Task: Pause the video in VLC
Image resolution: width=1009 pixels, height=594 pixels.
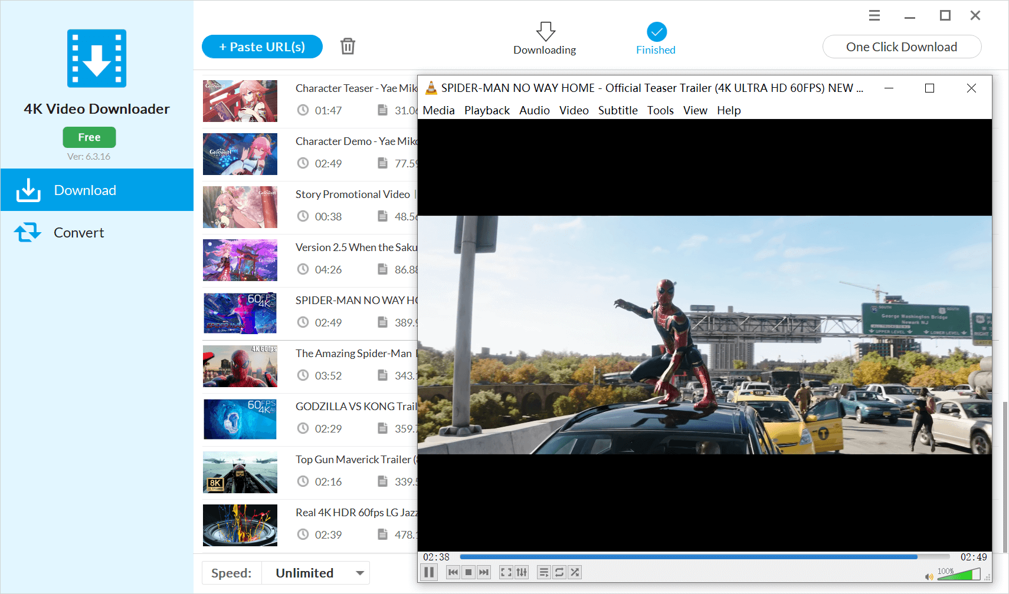Action: tap(429, 572)
